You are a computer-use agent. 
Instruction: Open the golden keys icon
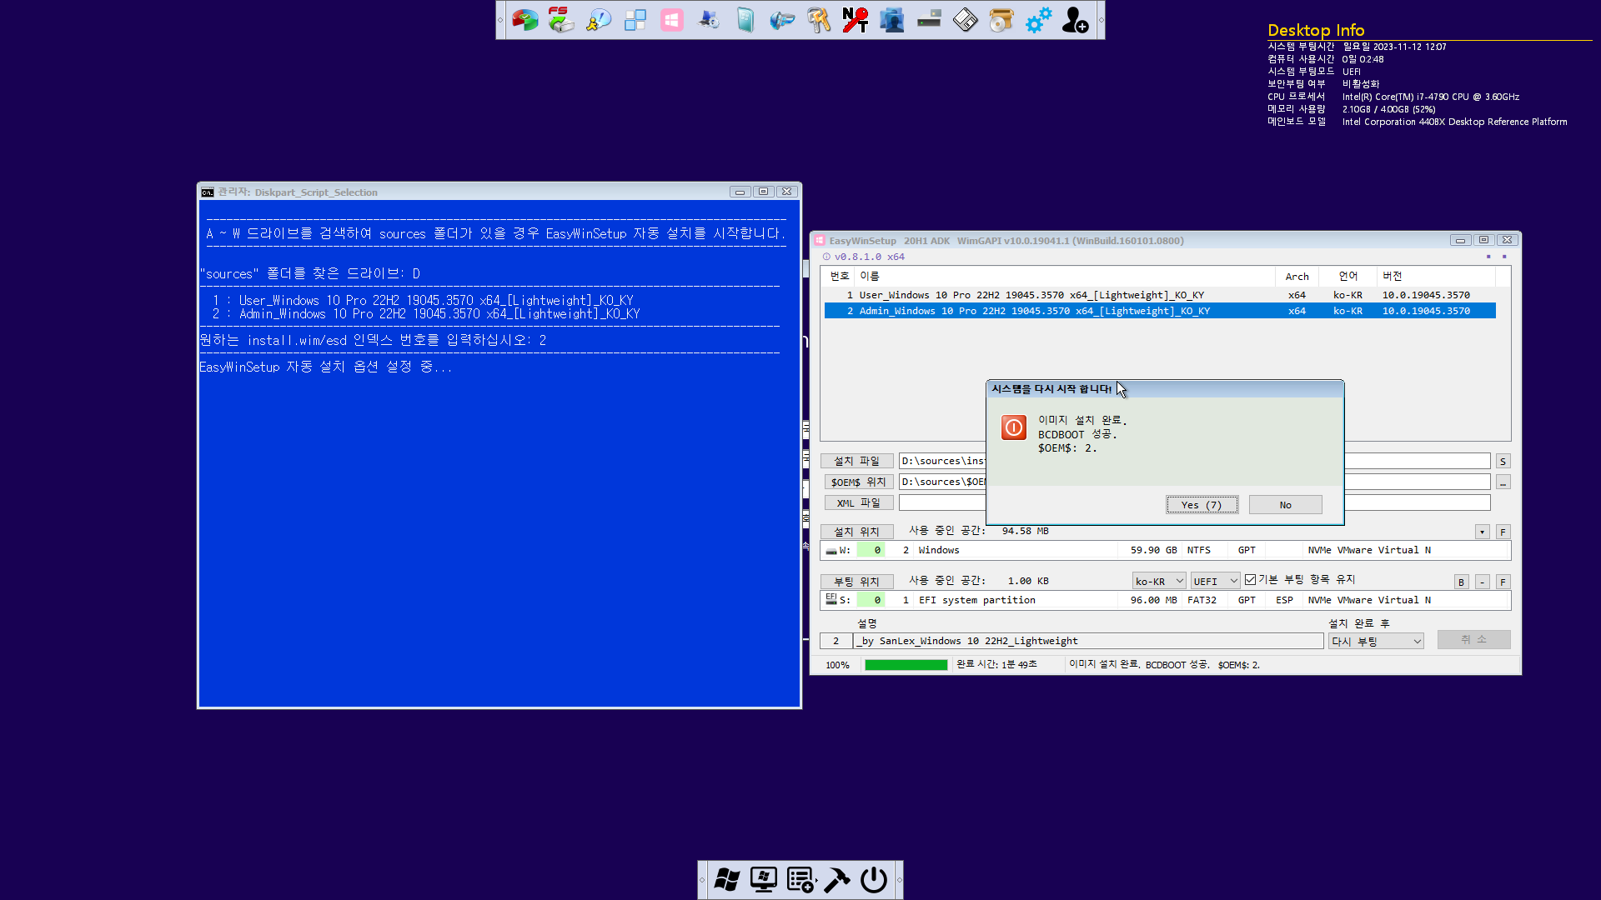click(x=818, y=19)
